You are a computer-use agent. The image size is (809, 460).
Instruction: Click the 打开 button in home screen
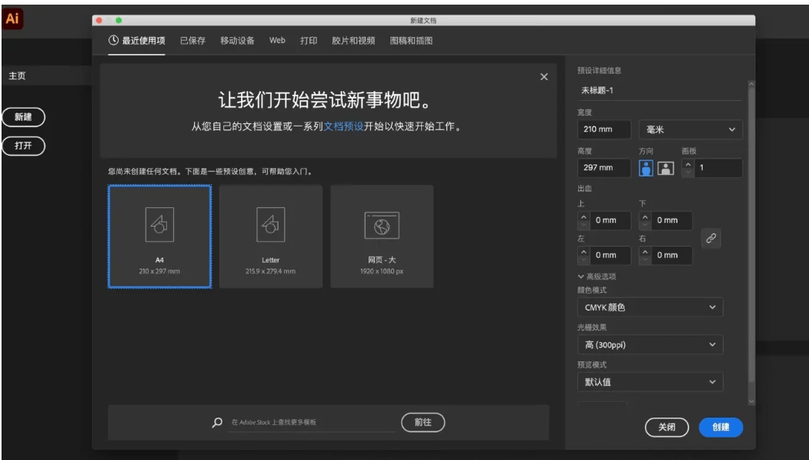[x=23, y=146]
